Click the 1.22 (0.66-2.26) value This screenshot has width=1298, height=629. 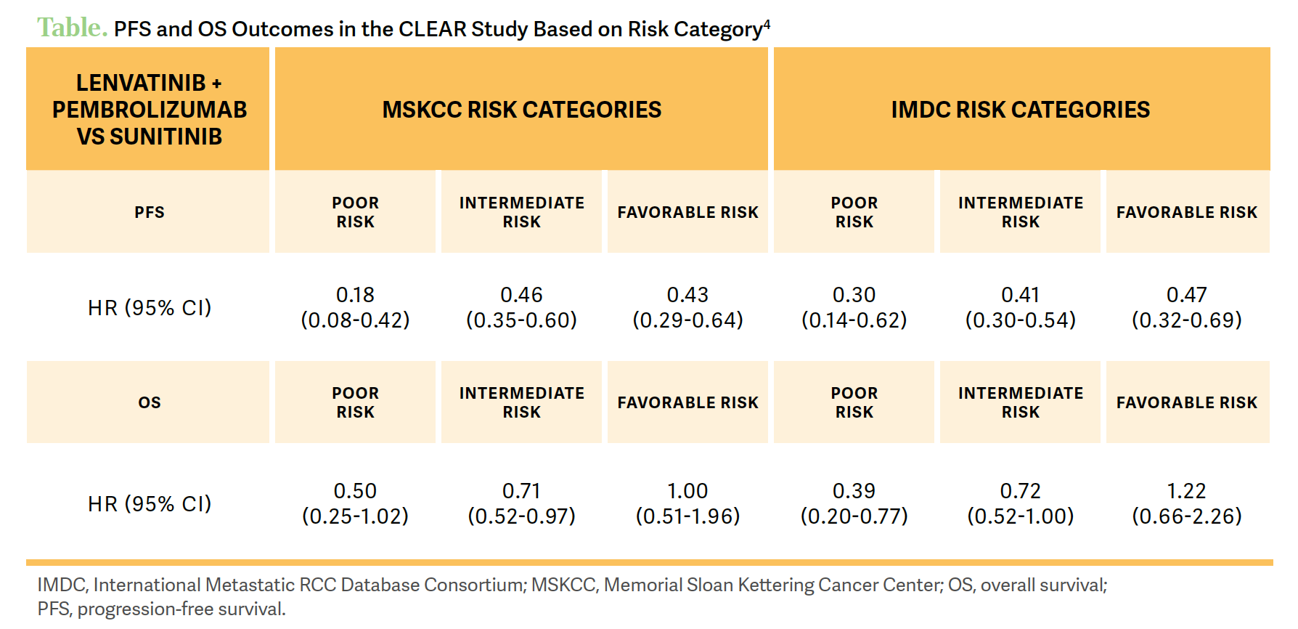click(x=1186, y=503)
